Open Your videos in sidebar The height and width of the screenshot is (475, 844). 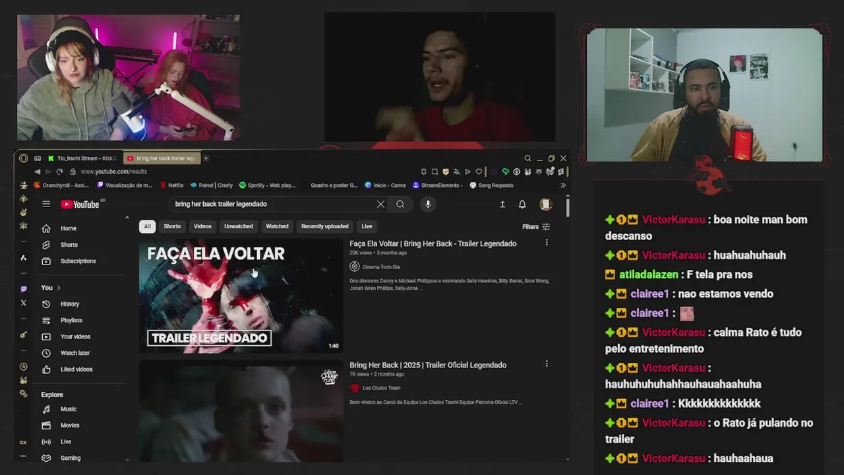[x=75, y=337]
